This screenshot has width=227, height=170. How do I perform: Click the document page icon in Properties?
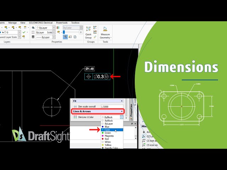(75, 37)
